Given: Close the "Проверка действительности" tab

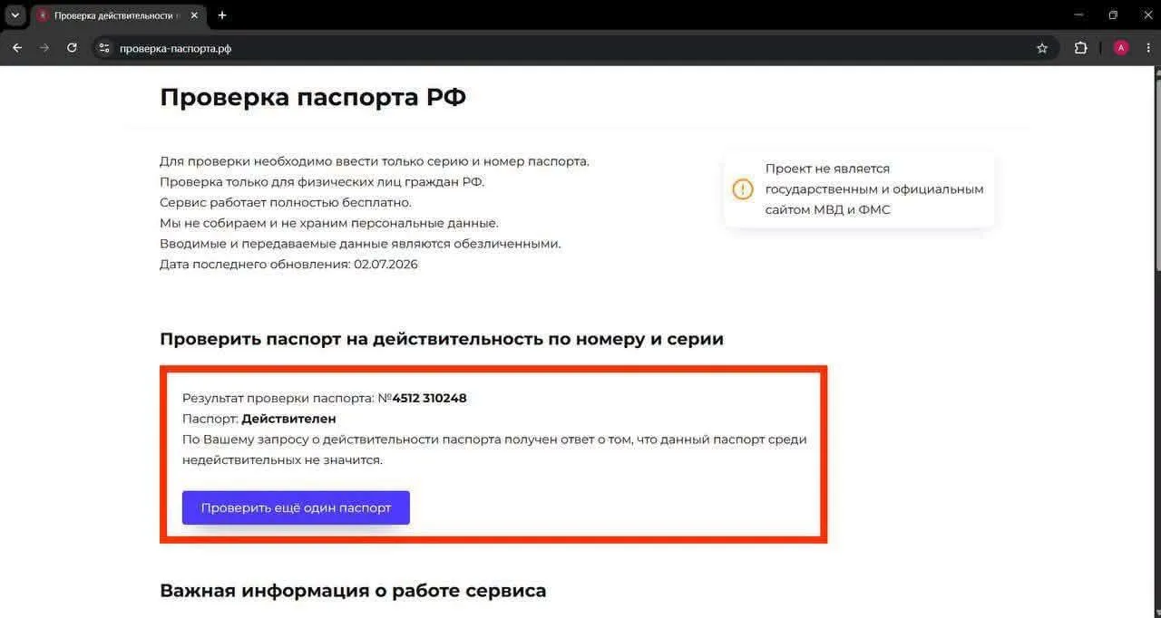Looking at the screenshot, I should [194, 15].
